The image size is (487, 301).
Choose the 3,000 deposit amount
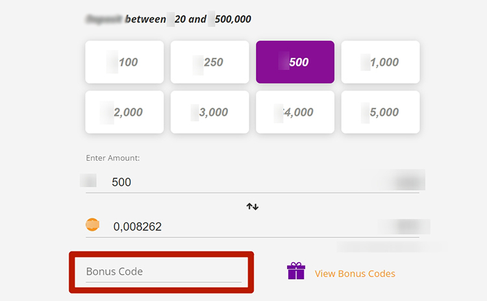pyautogui.click(x=210, y=112)
